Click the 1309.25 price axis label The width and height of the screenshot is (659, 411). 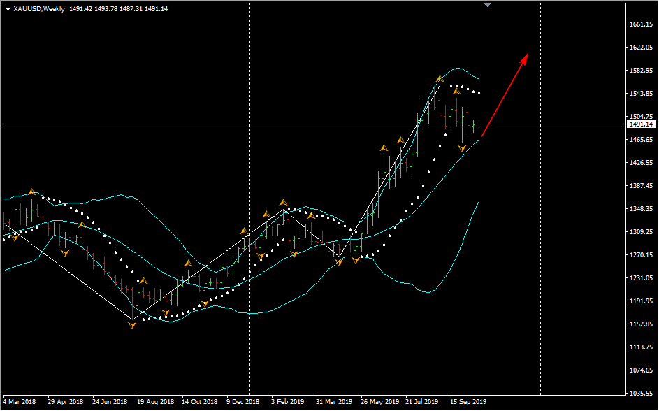[x=641, y=232]
